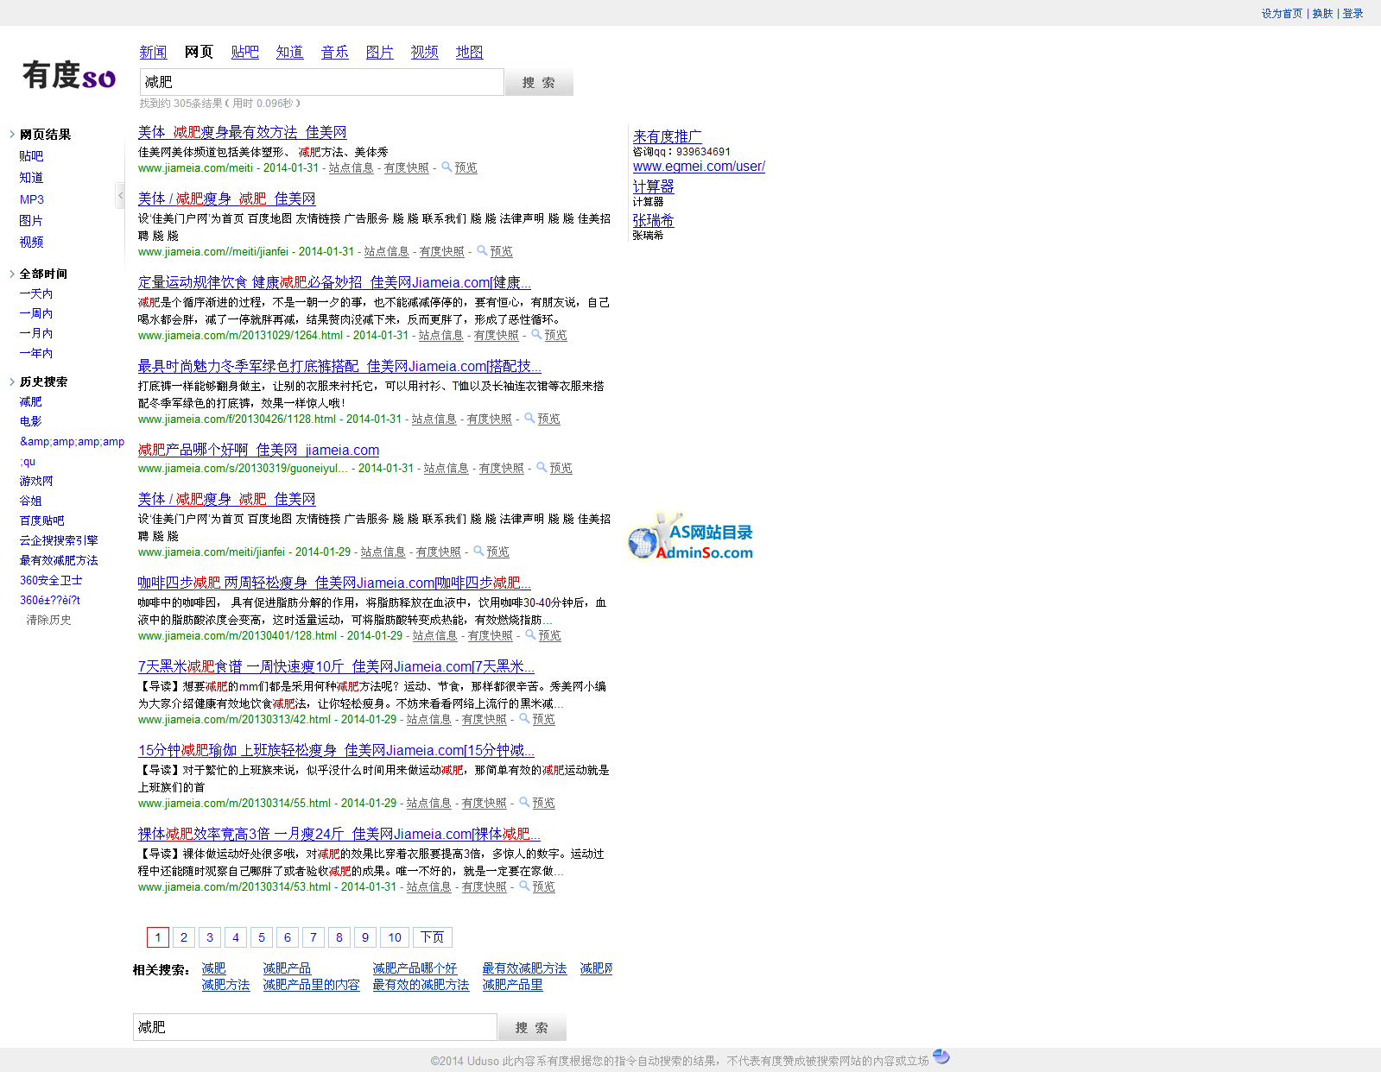The image size is (1381, 1072).
Task: Switch to the 视频 top tab
Action: (x=424, y=52)
